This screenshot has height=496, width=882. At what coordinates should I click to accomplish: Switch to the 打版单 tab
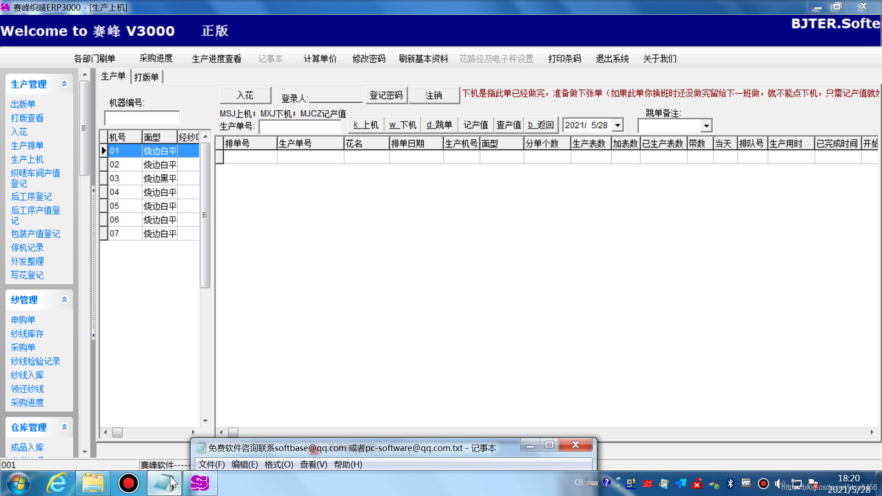(x=147, y=76)
